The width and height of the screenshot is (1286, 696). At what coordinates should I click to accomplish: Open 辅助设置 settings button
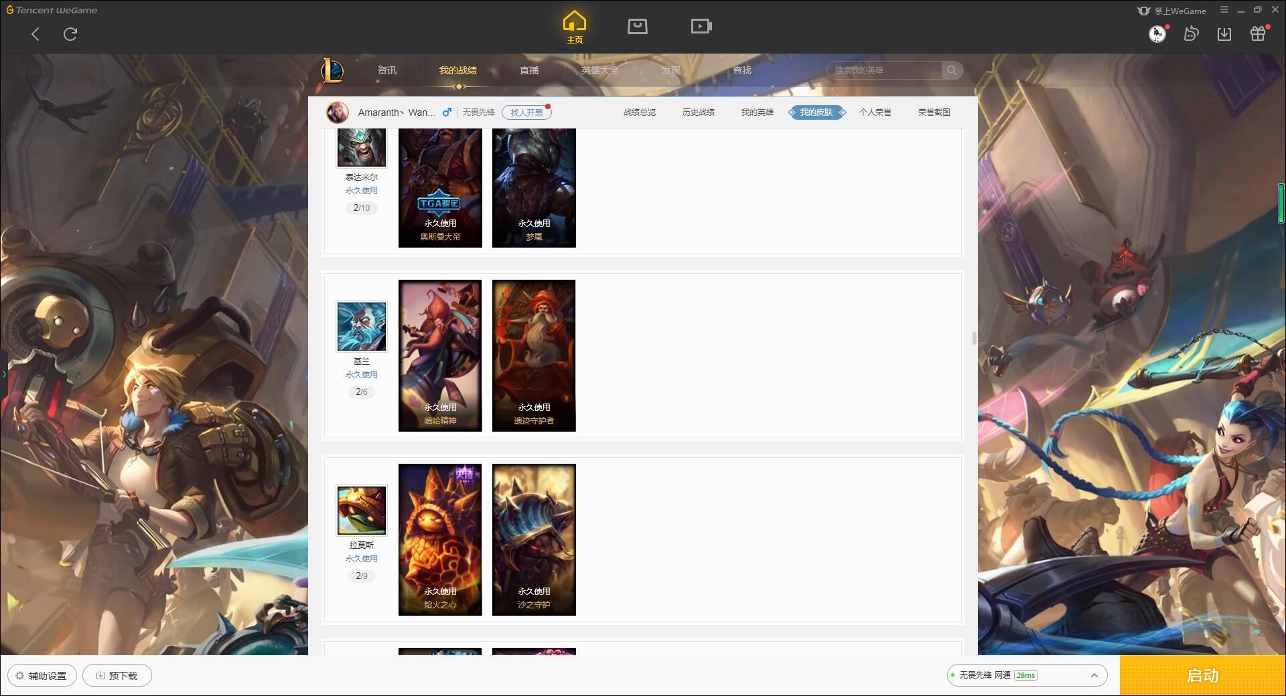pos(42,676)
